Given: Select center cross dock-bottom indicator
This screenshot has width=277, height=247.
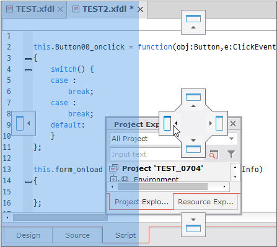Looking at the screenshot, I should click(x=193, y=146).
